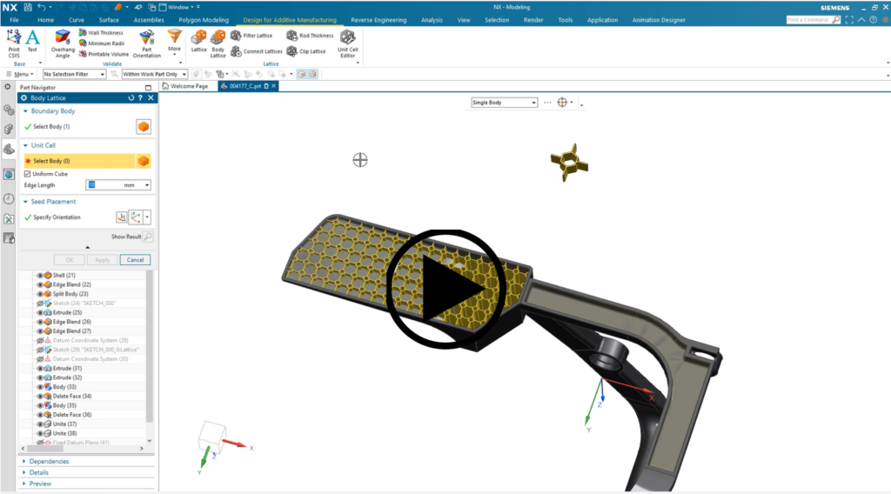Uncheck the Uniform Cube checkbox
This screenshot has height=494, width=891.
tap(27, 174)
